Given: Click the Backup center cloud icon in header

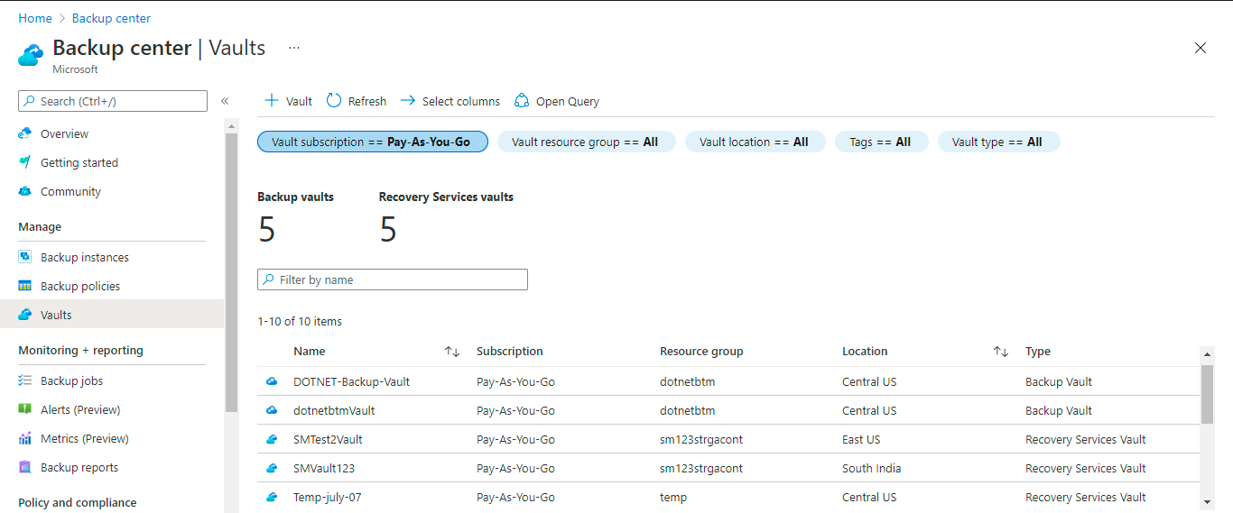Looking at the screenshot, I should click(31, 55).
